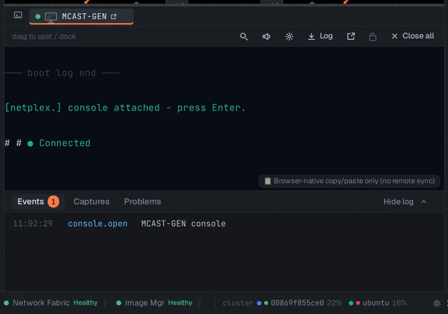Select the MCAST-GEN console tab

pos(81,17)
